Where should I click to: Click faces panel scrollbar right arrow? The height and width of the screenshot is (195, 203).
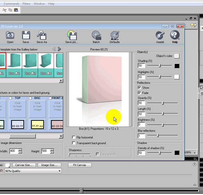[61, 136]
